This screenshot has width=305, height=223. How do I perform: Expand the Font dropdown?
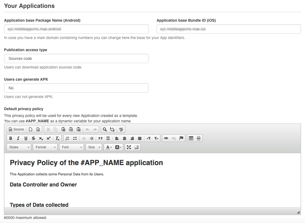tap(71, 147)
